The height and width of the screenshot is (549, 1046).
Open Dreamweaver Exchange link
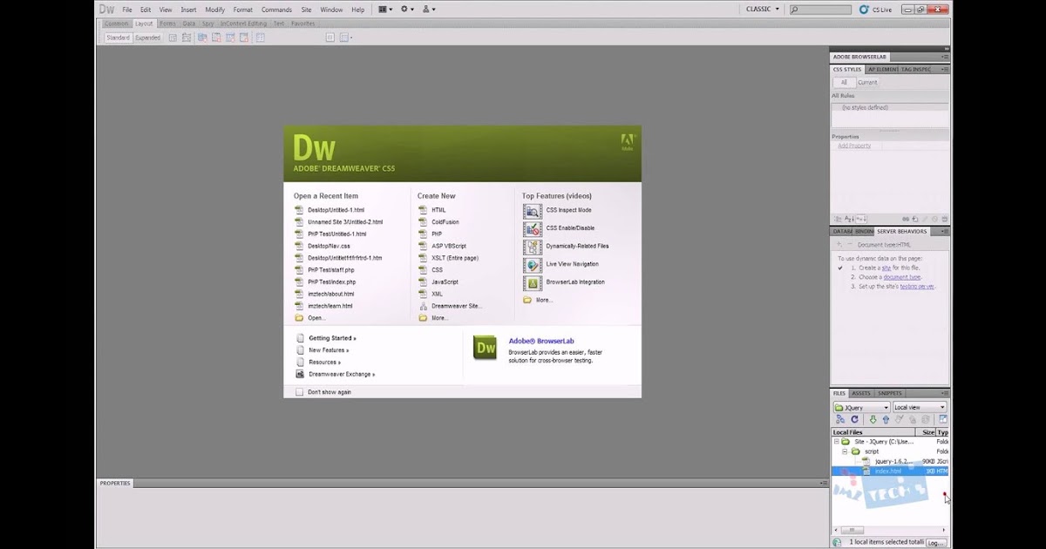pos(342,374)
